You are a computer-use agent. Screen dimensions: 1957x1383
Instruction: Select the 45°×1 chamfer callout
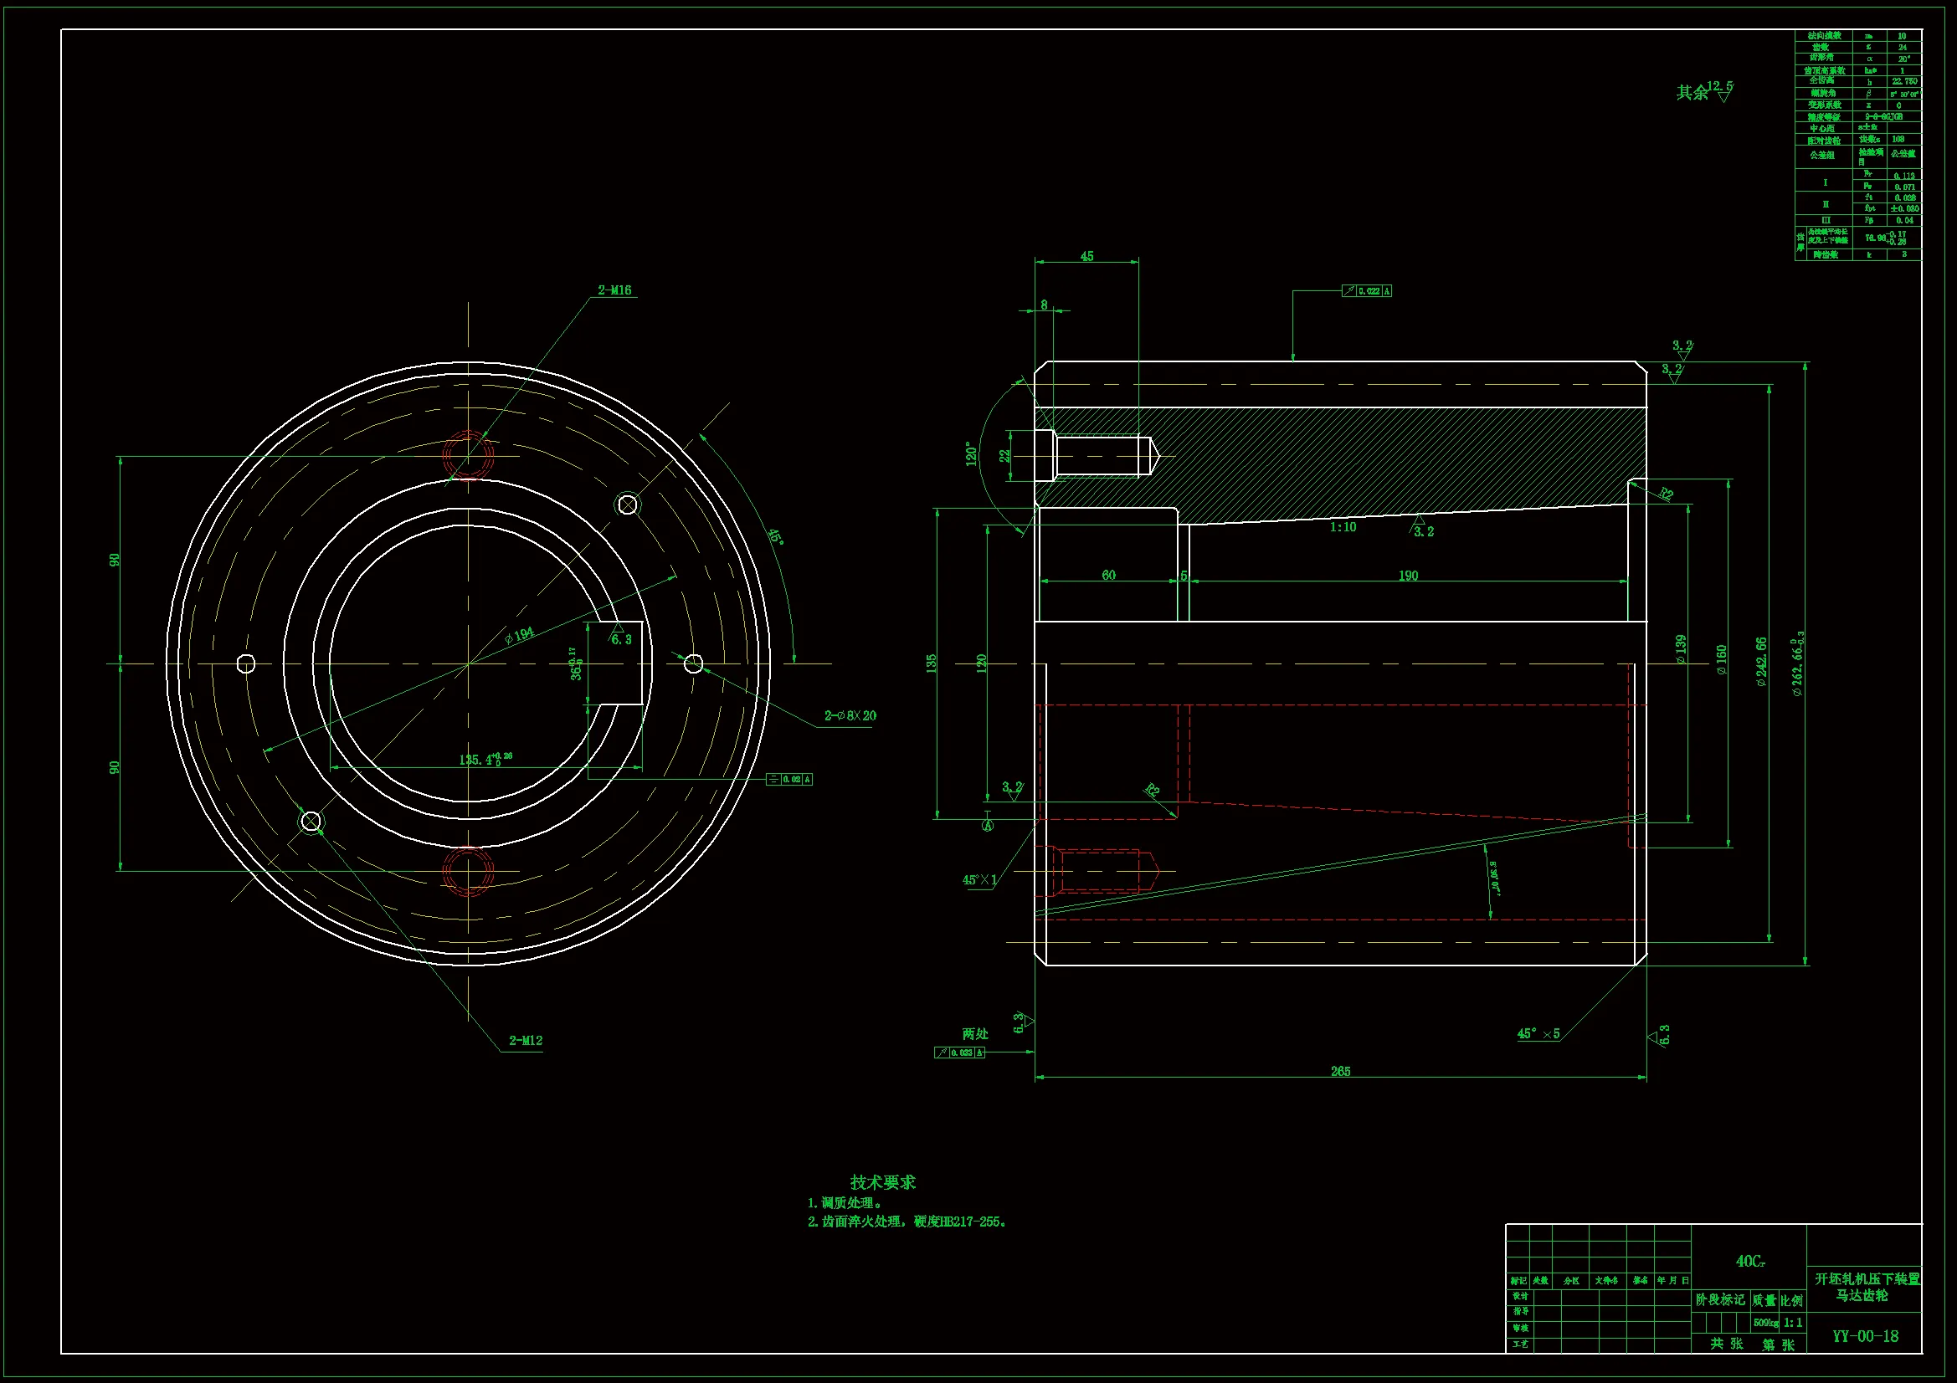pos(978,880)
